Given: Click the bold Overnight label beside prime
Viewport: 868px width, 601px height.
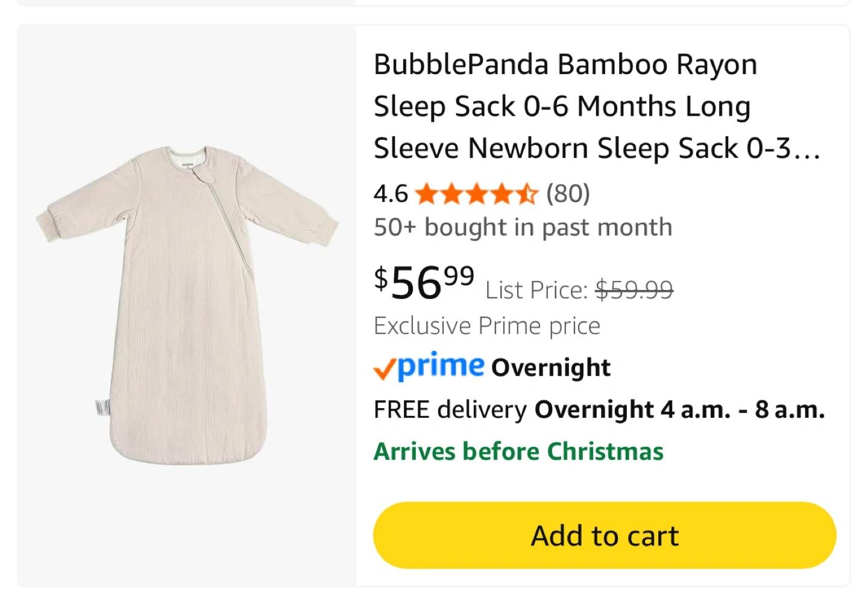Looking at the screenshot, I should pyautogui.click(x=550, y=368).
